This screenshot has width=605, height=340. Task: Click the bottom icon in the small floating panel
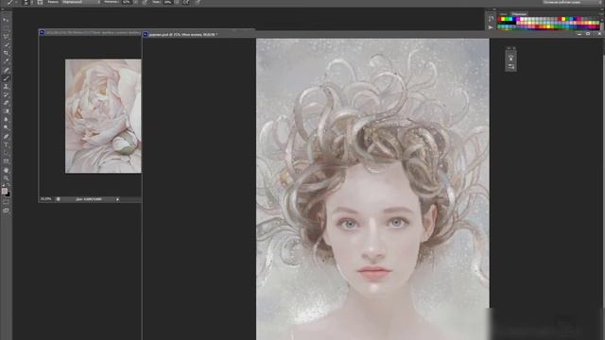[x=510, y=67]
